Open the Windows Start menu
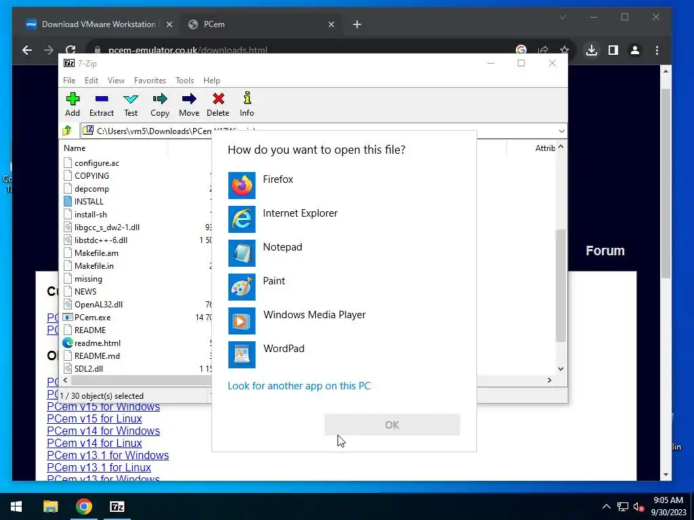 (x=16, y=506)
